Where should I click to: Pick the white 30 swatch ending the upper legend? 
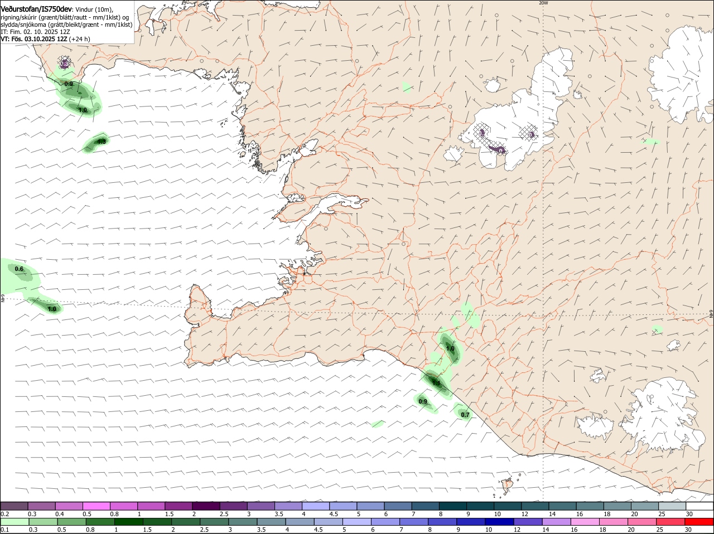point(699,506)
